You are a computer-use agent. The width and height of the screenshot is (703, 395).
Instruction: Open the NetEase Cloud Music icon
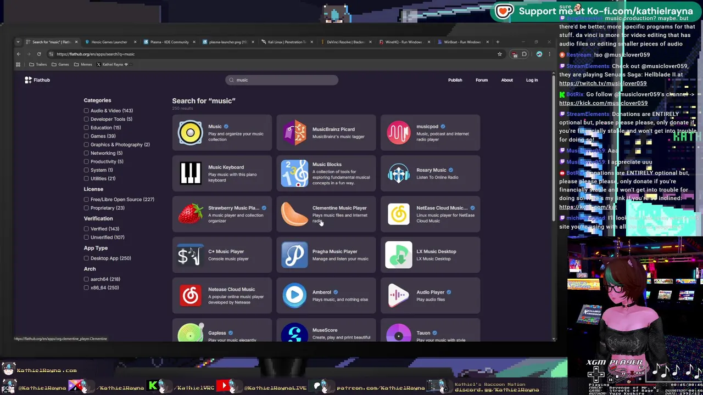pos(399,214)
